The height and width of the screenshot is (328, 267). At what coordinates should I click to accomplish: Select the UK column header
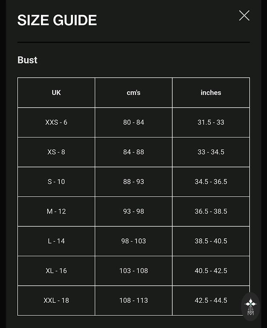56,93
